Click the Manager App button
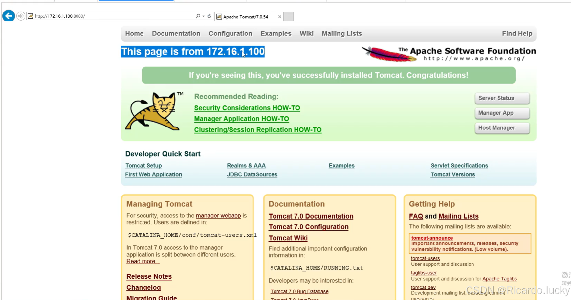 [x=502, y=113]
